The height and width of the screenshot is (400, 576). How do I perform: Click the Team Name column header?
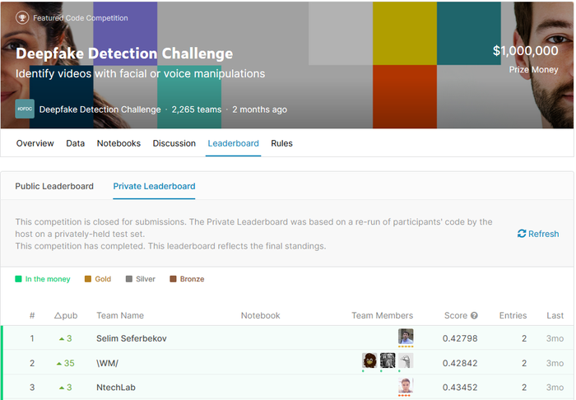pyautogui.click(x=120, y=315)
